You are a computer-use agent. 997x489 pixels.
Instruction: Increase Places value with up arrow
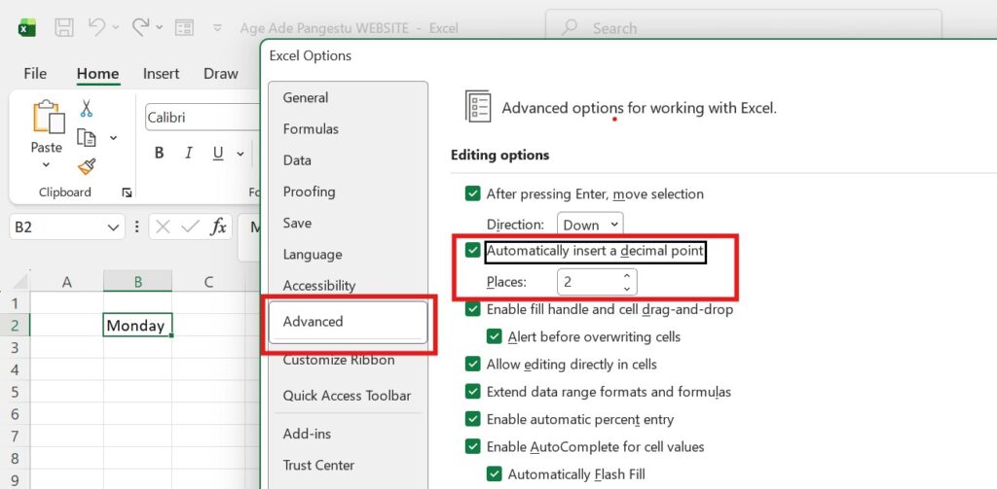(627, 276)
